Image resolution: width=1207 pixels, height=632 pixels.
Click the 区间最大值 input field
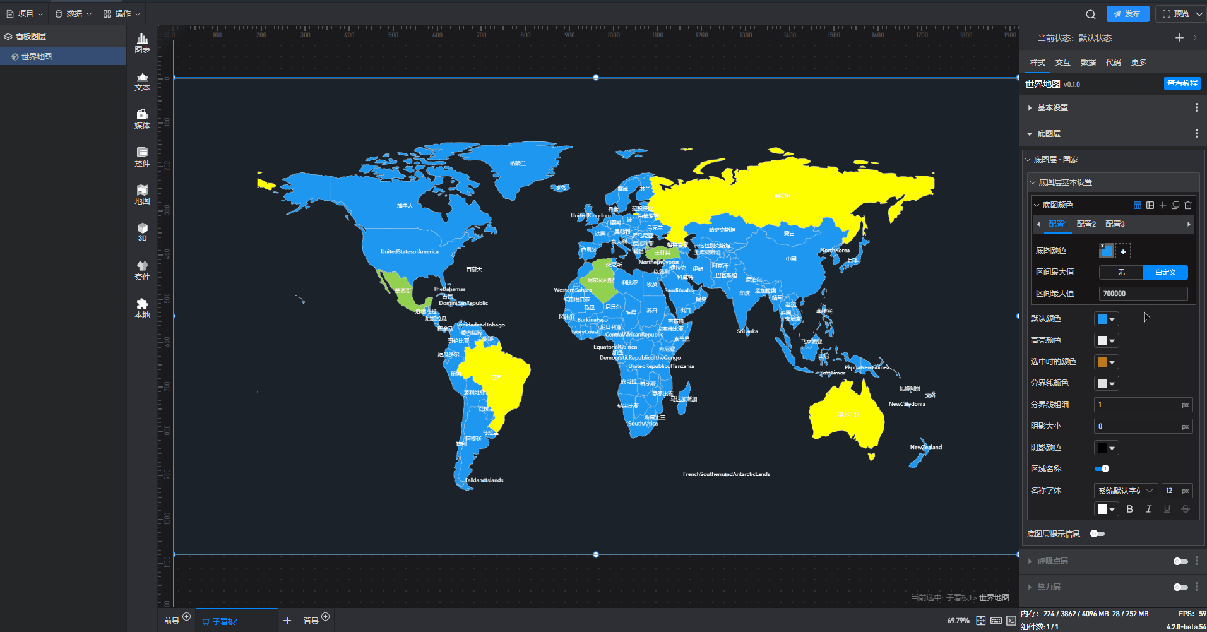1143,294
